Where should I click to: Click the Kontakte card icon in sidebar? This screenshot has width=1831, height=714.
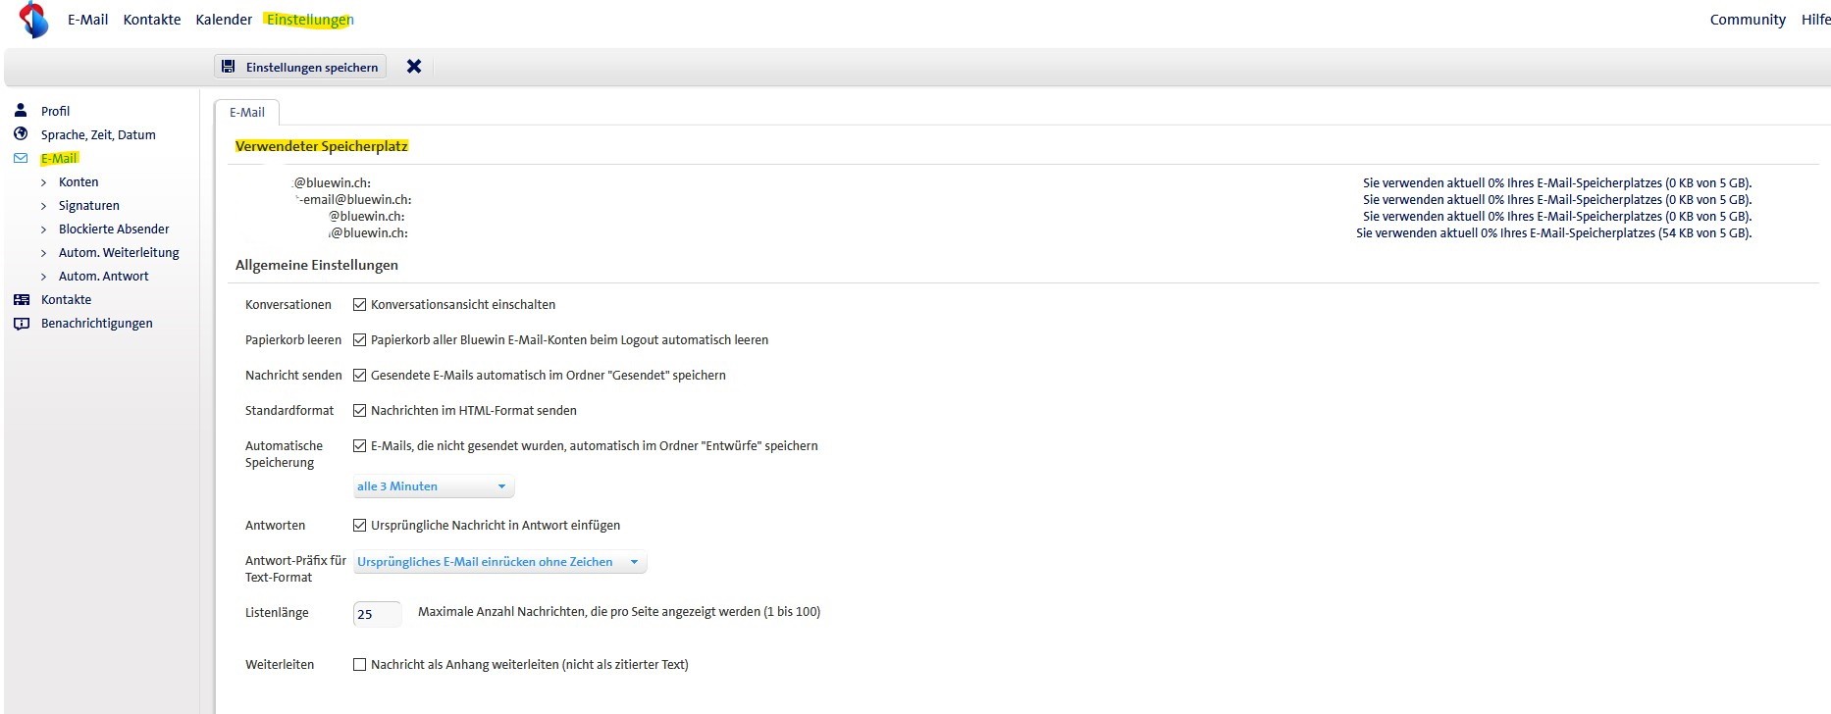(x=21, y=300)
